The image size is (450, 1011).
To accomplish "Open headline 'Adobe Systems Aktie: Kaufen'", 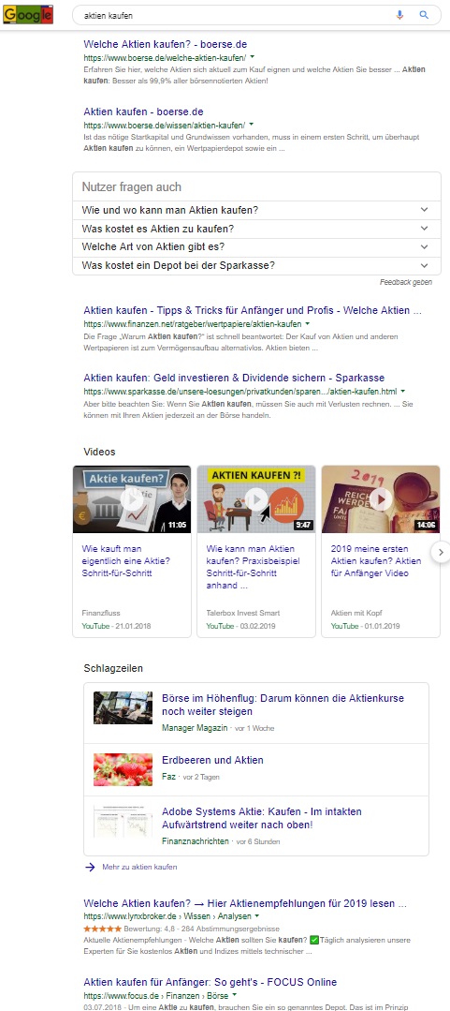I will pyautogui.click(x=262, y=818).
